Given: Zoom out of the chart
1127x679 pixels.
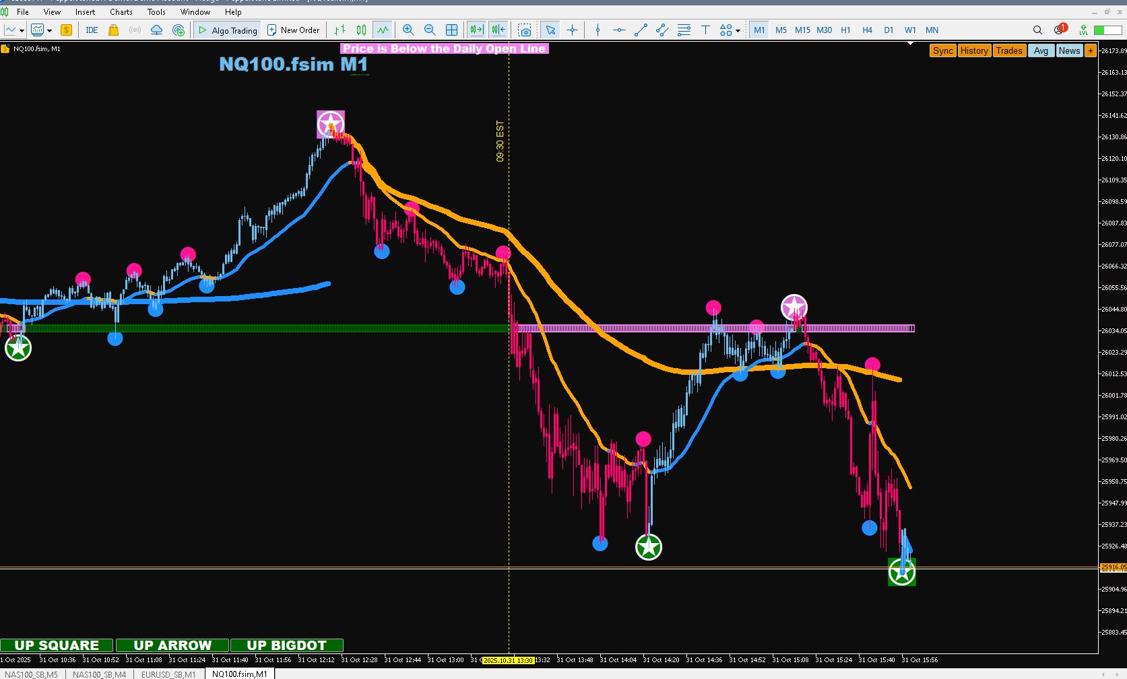Looking at the screenshot, I should 430,30.
